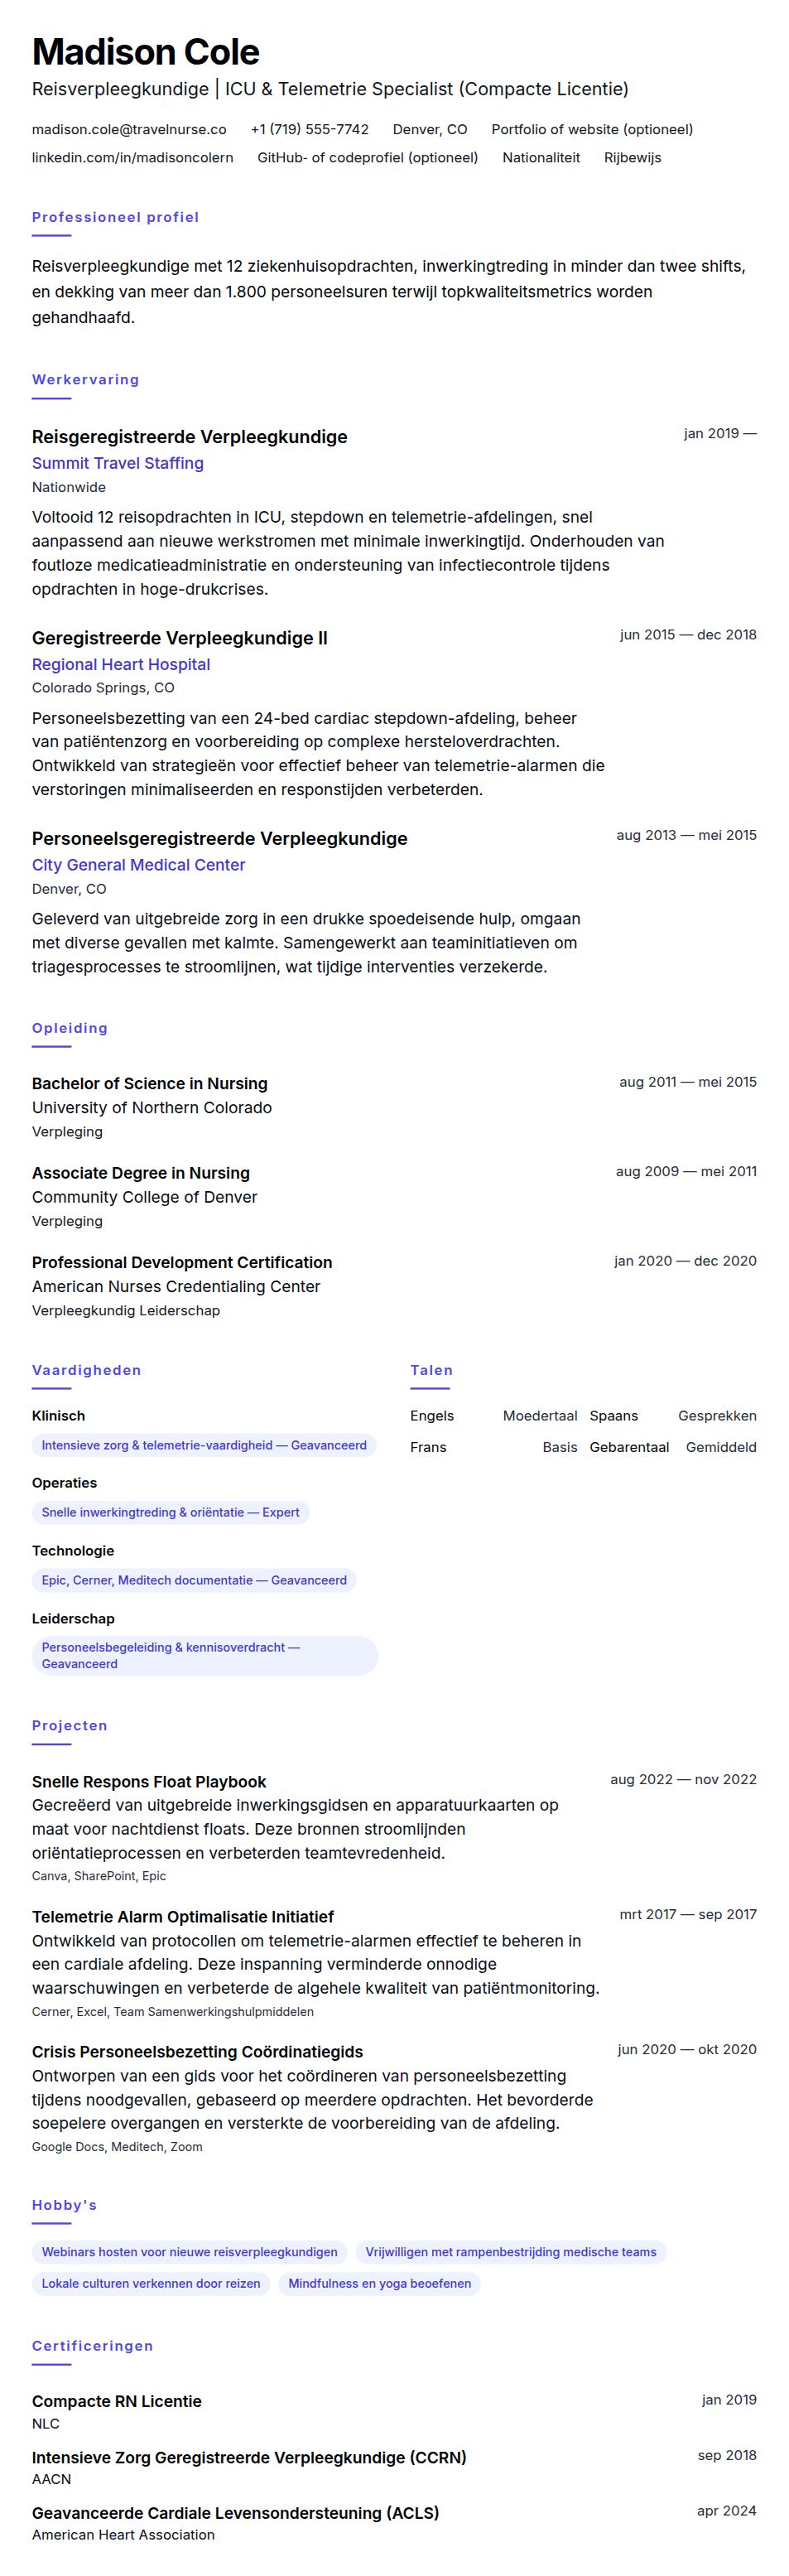Image resolution: width=789 pixels, height=2576 pixels.
Task: Click the 'Snelle inwerkingtreding & oriëntatie — Expert' tag
Action: pyautogui.click(x=171, y=1512)
